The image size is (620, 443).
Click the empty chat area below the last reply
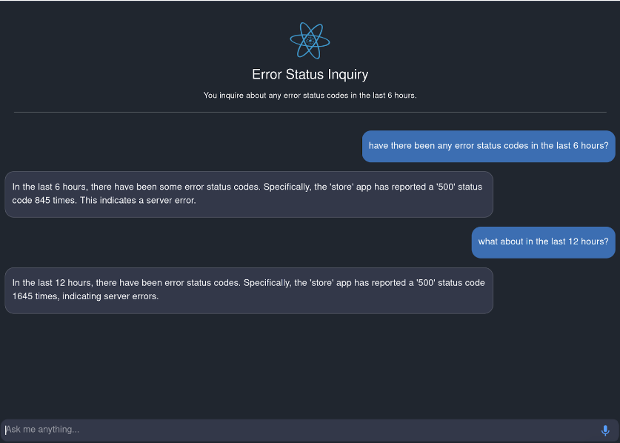310,363
